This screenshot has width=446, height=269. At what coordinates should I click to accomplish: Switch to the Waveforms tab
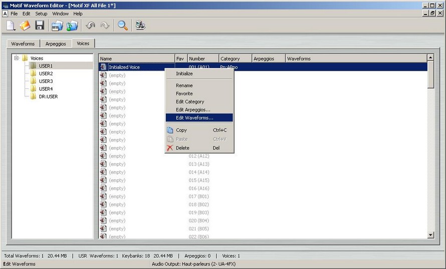[23, 44]
